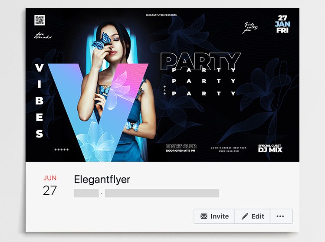
Task: Click the Invite button
Action: (214, 216)
